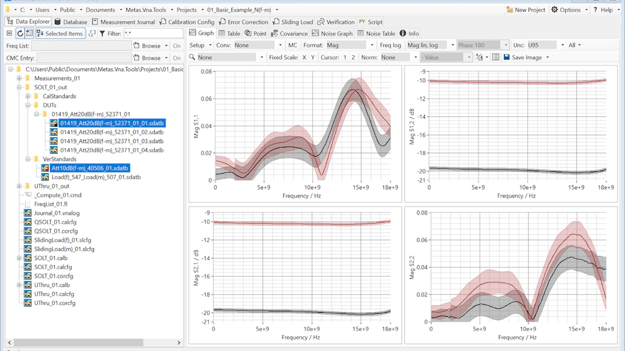Screen dimensions: 625x351
Task: Select Load(f)_547_Load(m)_507_01.sdatb file
Action: (x=96, y=177)
